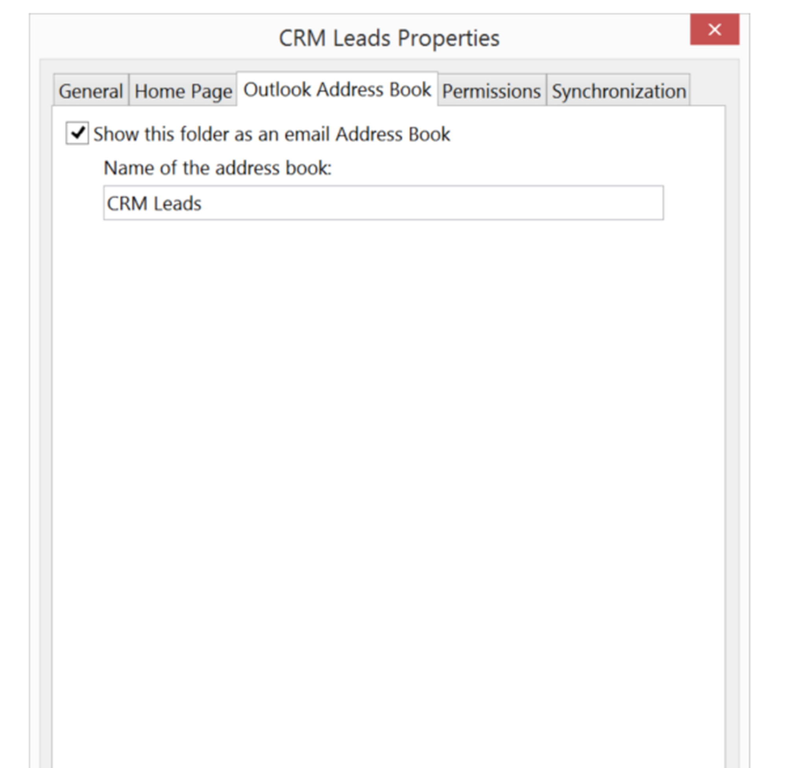Click the 'Name of the address book:' label
Screen dimensions: 787x768
coord(218,168)
